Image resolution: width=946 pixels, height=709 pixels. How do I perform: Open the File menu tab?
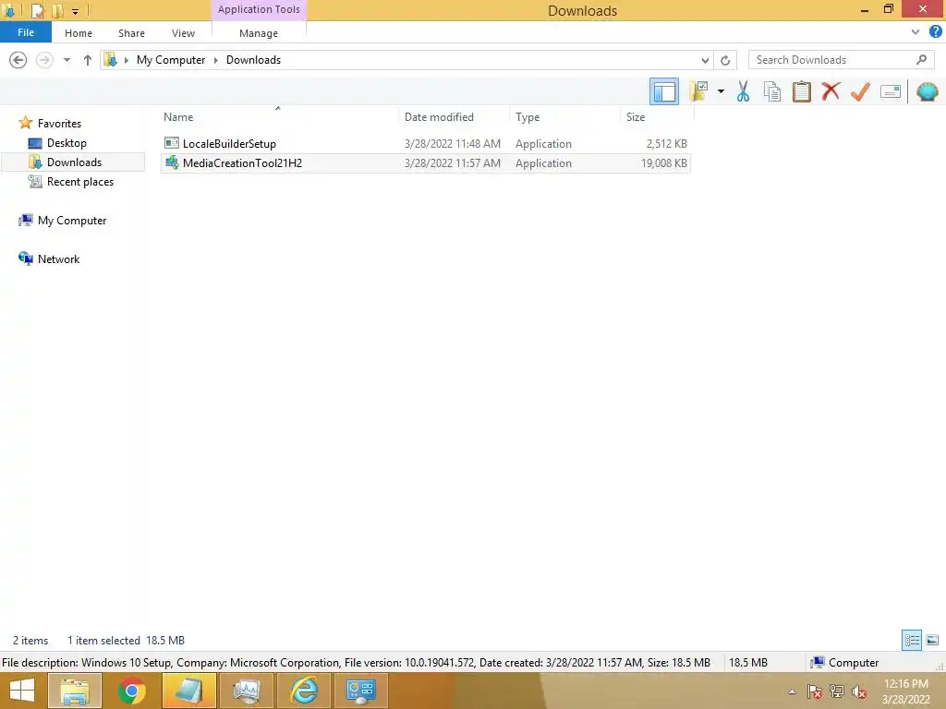[26, 32]
